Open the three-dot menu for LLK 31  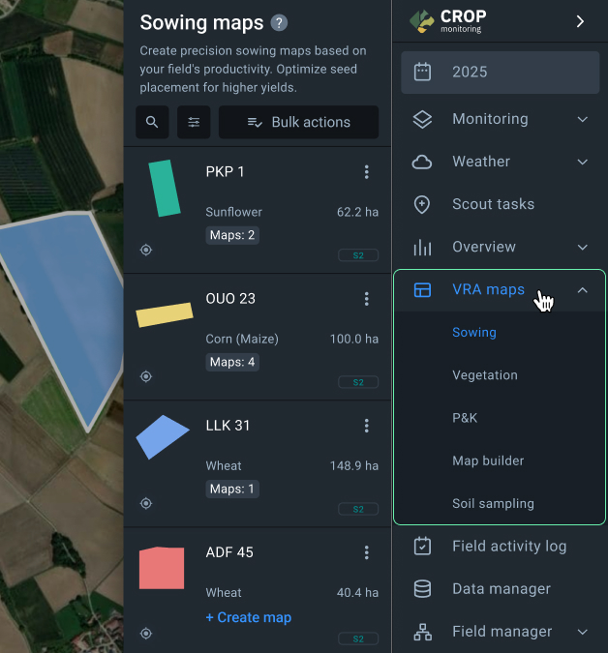click(367, 426)
